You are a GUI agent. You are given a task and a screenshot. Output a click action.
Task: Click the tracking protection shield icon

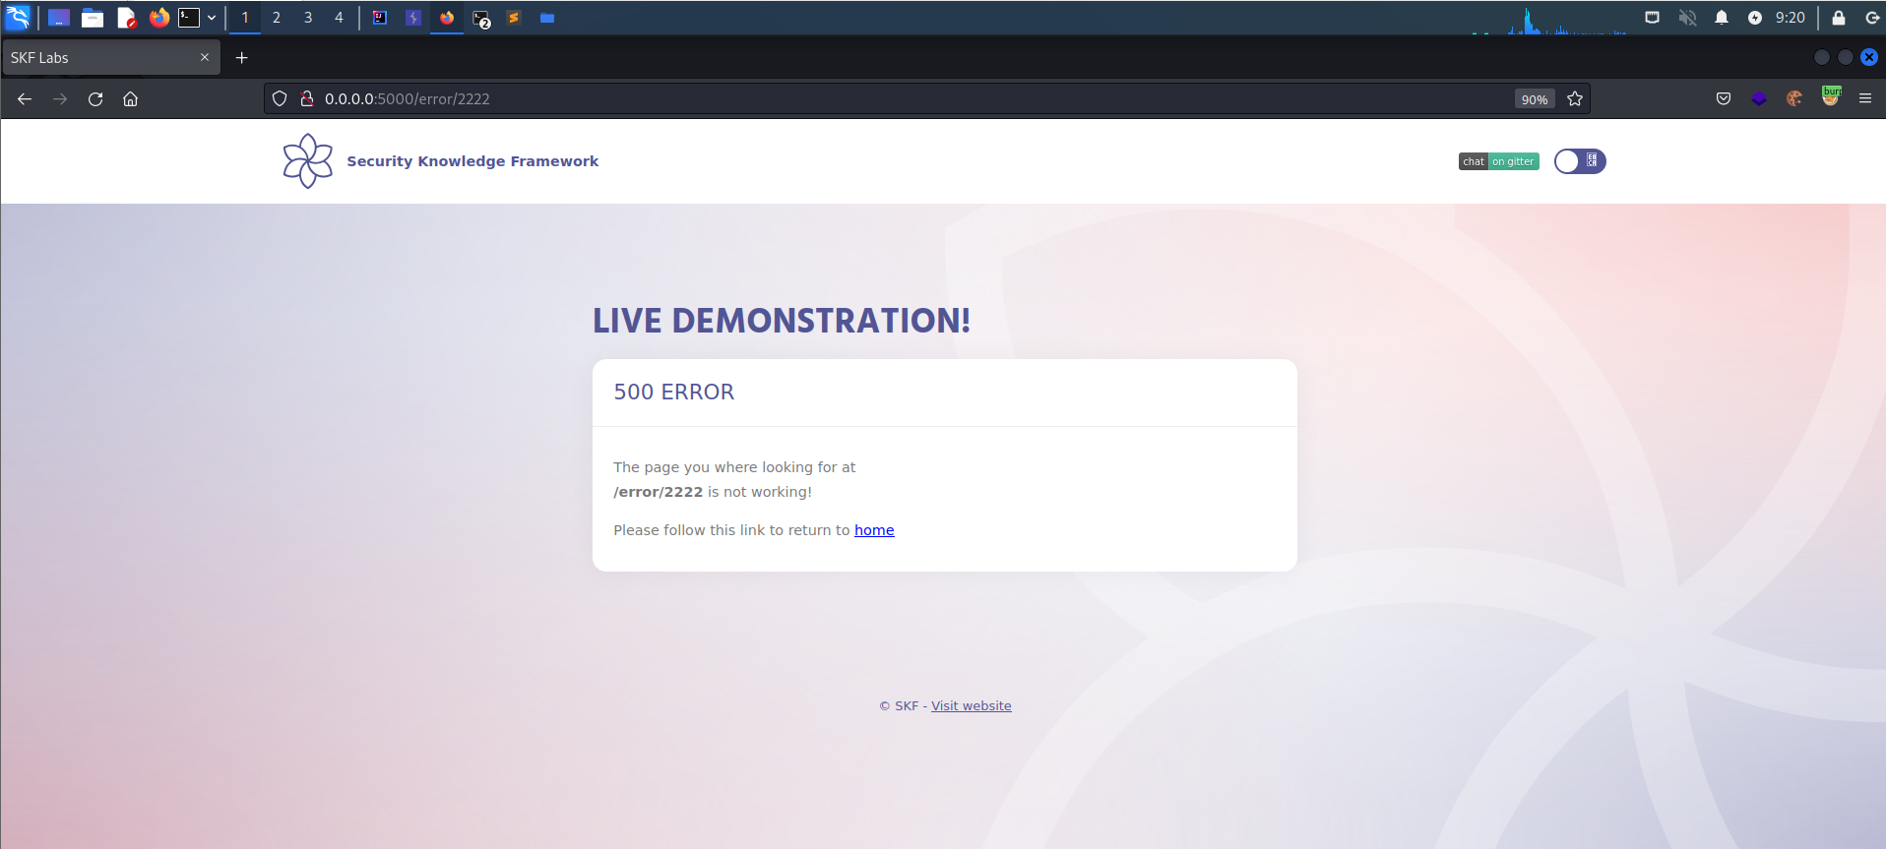pos(280,99)
